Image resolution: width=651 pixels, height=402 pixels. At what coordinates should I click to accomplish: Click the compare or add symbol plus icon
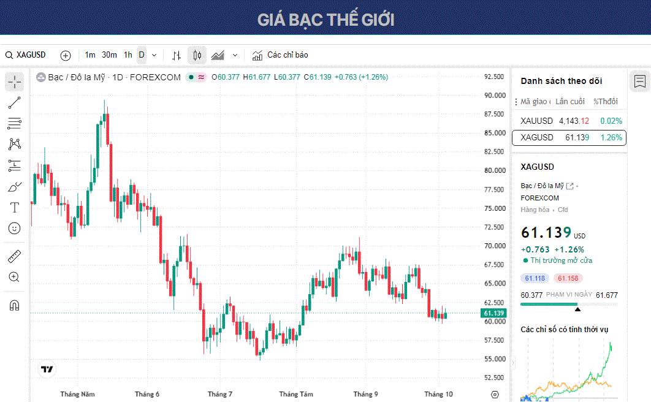click(x=66, y=55)
